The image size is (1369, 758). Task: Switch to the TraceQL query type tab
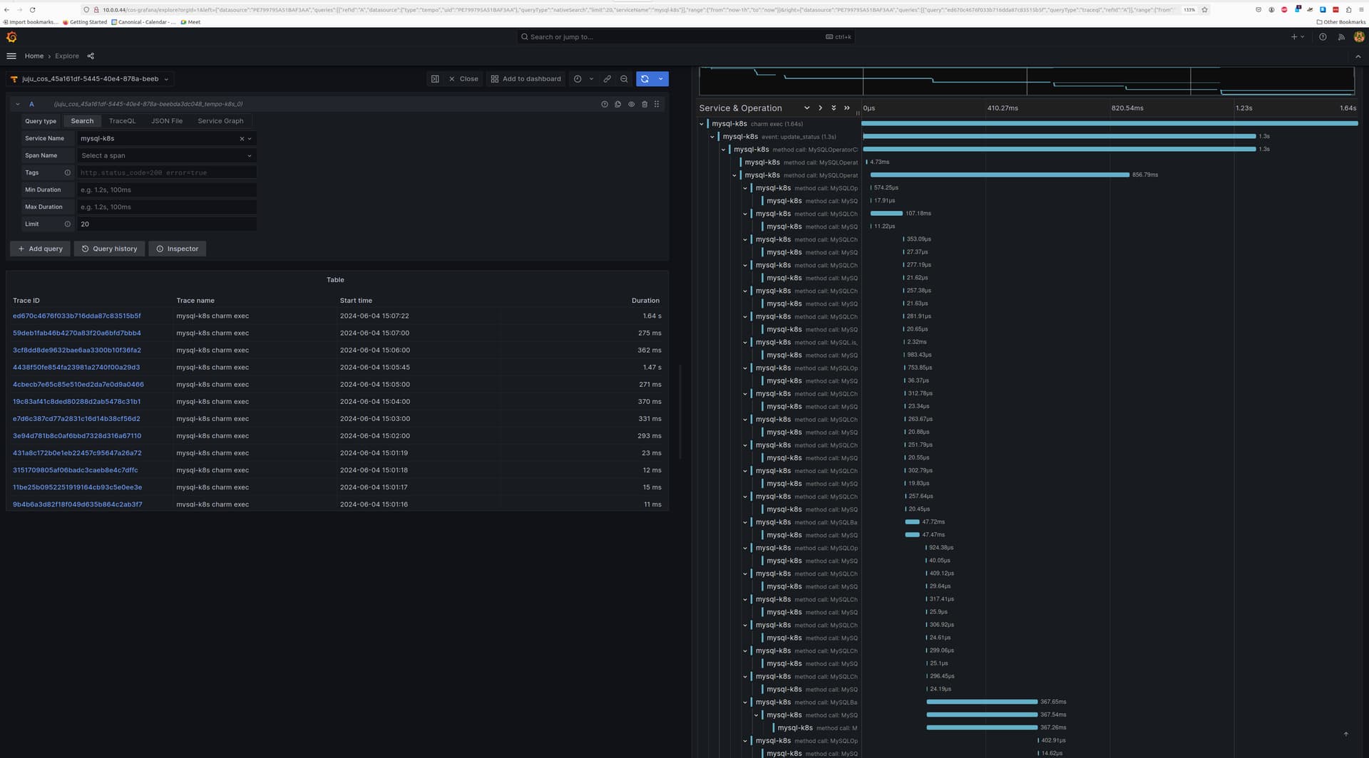point(122,121)
